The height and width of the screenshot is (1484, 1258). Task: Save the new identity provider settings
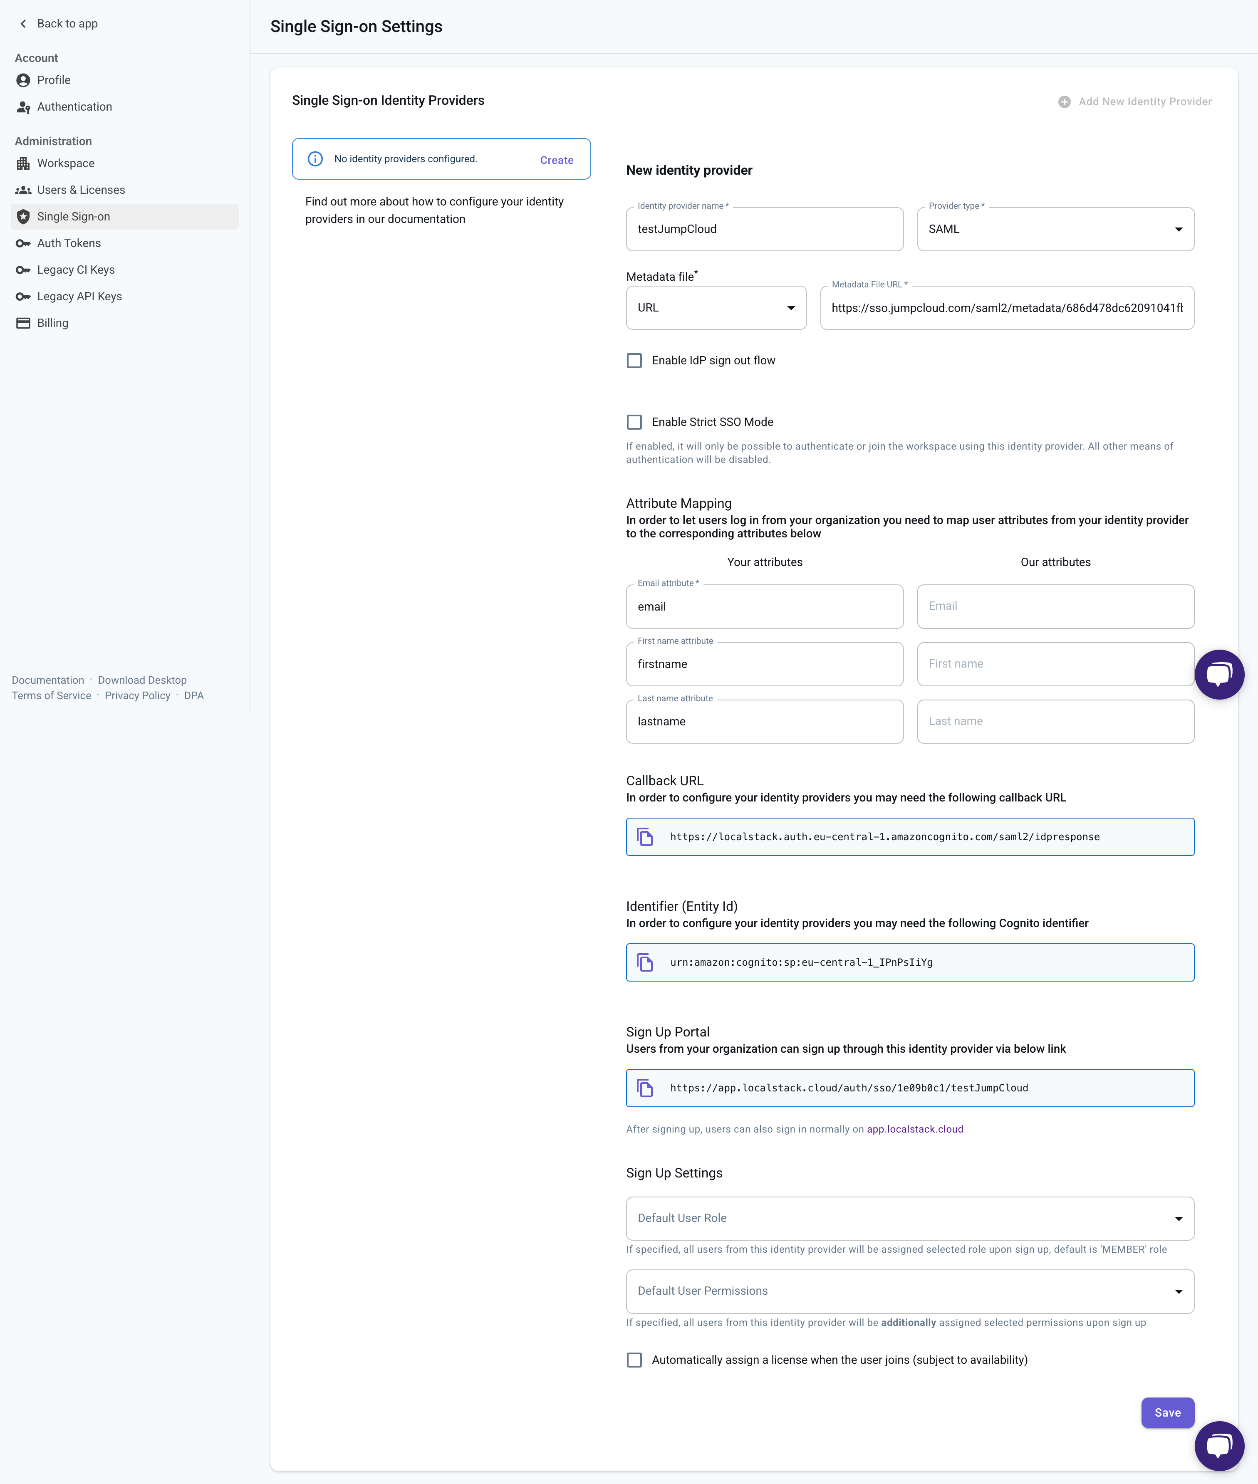pyautogui.click(x=1167, y=1412)
